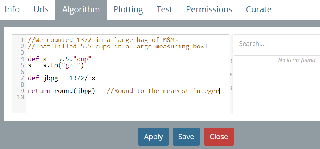Click the Save button
Screen dimensions: 320x149
click(x=186, y=137)
